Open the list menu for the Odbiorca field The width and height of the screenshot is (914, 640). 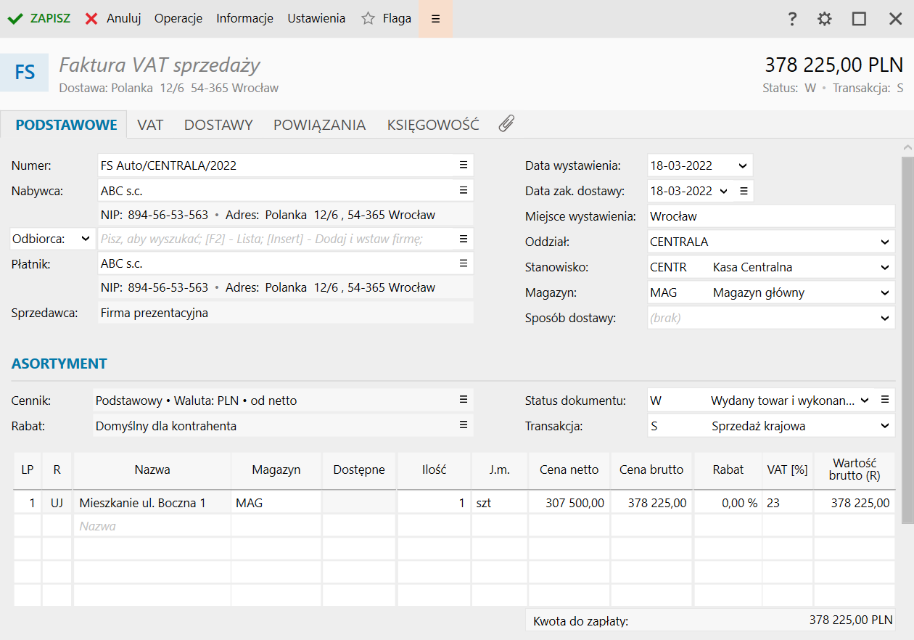[464, 239]
